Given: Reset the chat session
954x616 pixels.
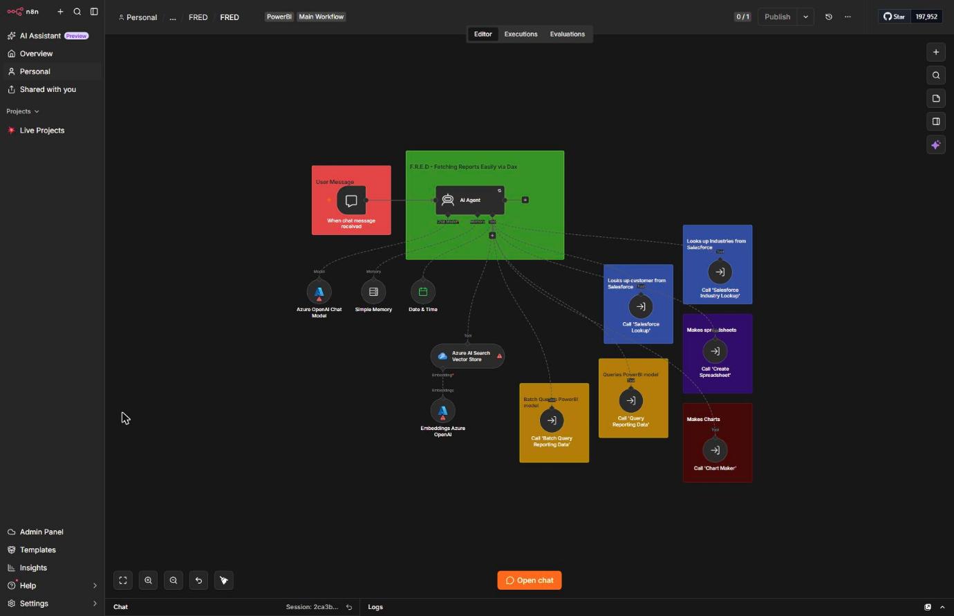Looking at the screenshot, I should 349,607.
